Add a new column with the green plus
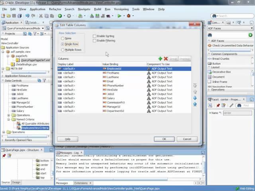The width and height of the screenshot is (255, 191). click(160, 58)
